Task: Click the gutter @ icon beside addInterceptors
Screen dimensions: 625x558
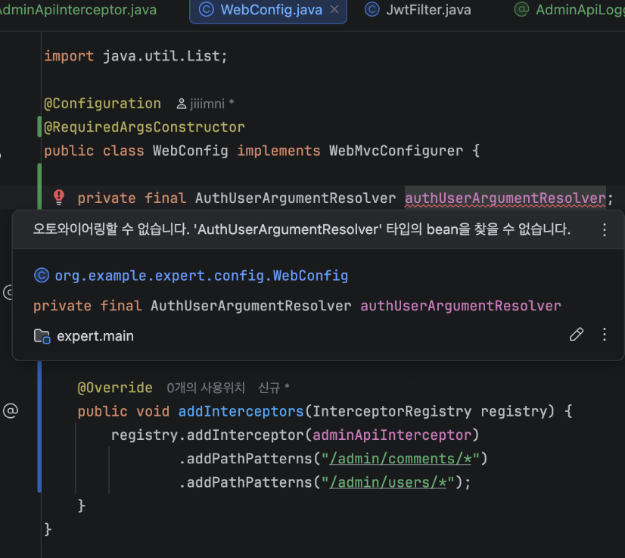Action: tap(11, 410)
